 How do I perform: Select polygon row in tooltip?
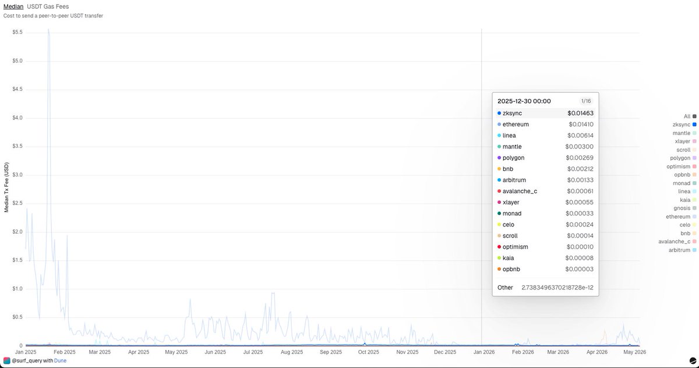pos(545,158)
